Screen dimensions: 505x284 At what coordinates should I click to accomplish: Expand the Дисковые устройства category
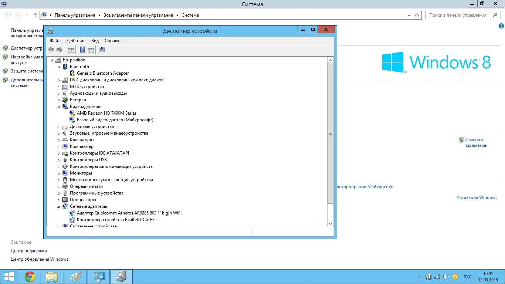[58, 127]
